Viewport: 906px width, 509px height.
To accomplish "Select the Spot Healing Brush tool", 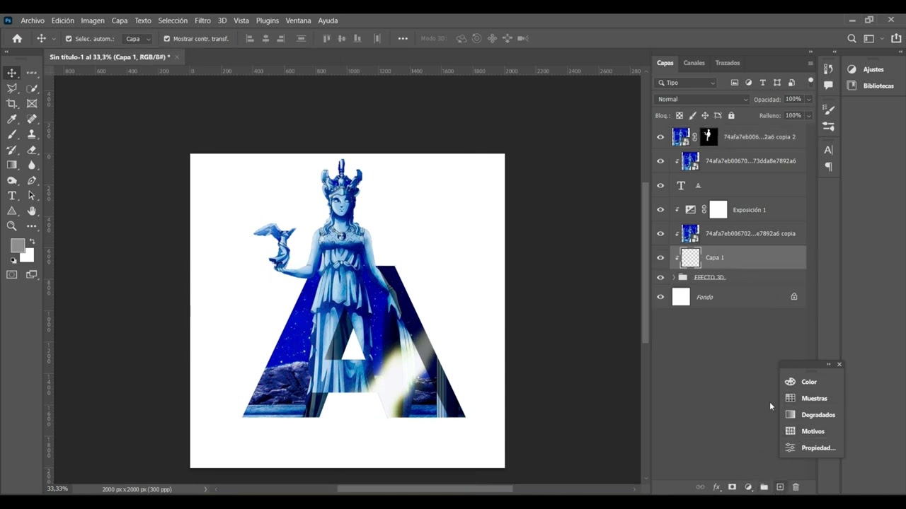I will pos(32,119).
